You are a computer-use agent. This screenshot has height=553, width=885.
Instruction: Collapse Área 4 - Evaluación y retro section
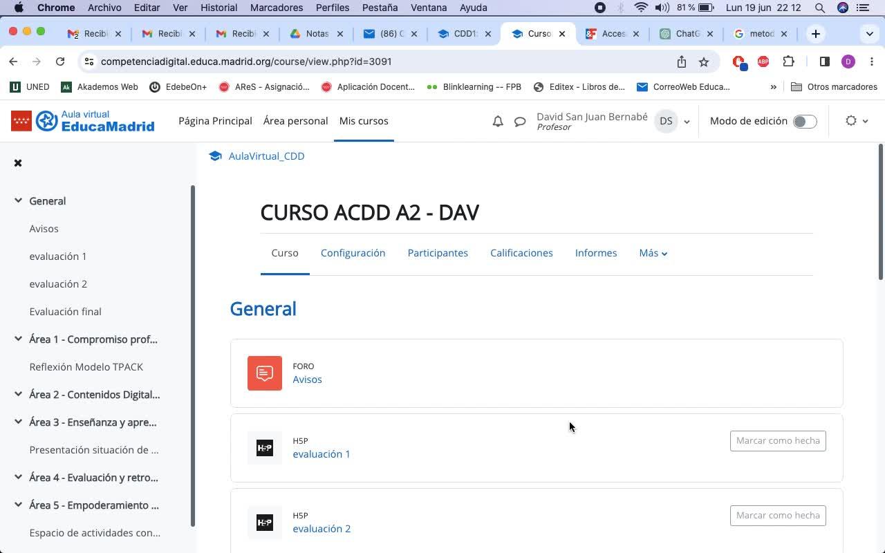(x=18, y=478)
